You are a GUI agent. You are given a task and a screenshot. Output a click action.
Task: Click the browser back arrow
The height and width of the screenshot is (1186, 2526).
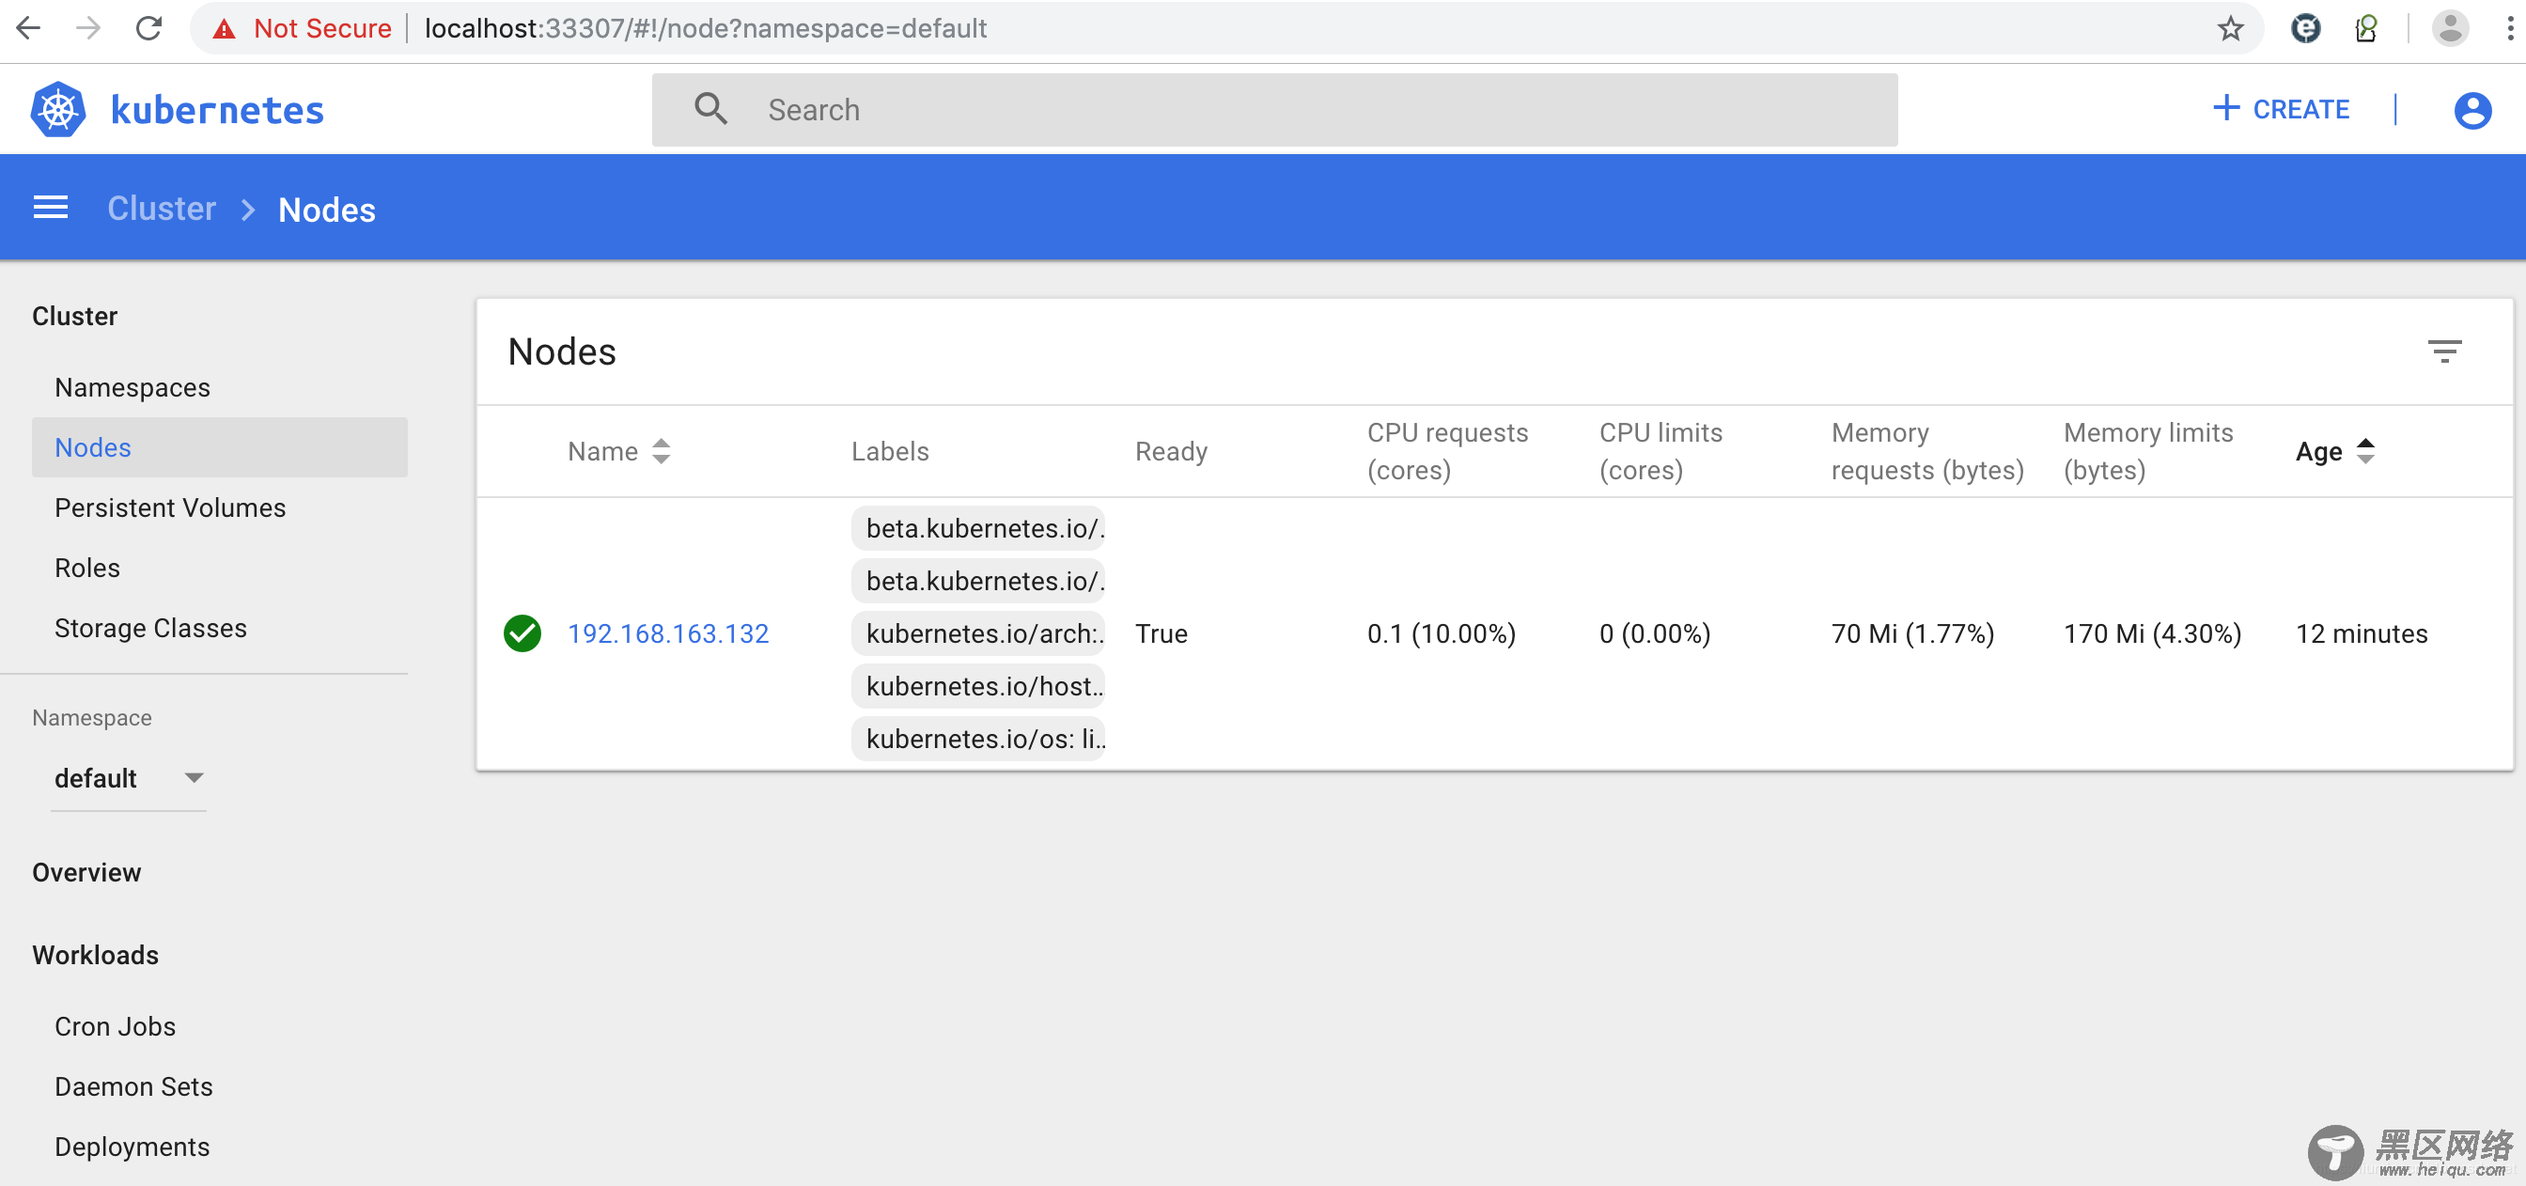[28, 28]
